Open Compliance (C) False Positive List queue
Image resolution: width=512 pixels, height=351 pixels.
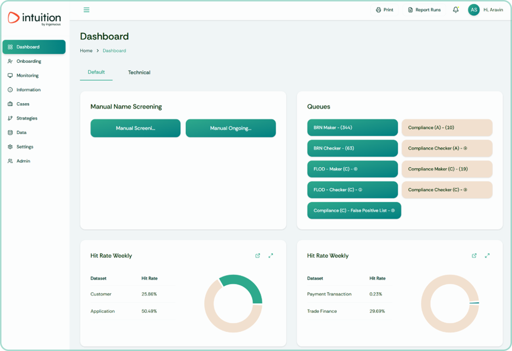click(354, 210)
